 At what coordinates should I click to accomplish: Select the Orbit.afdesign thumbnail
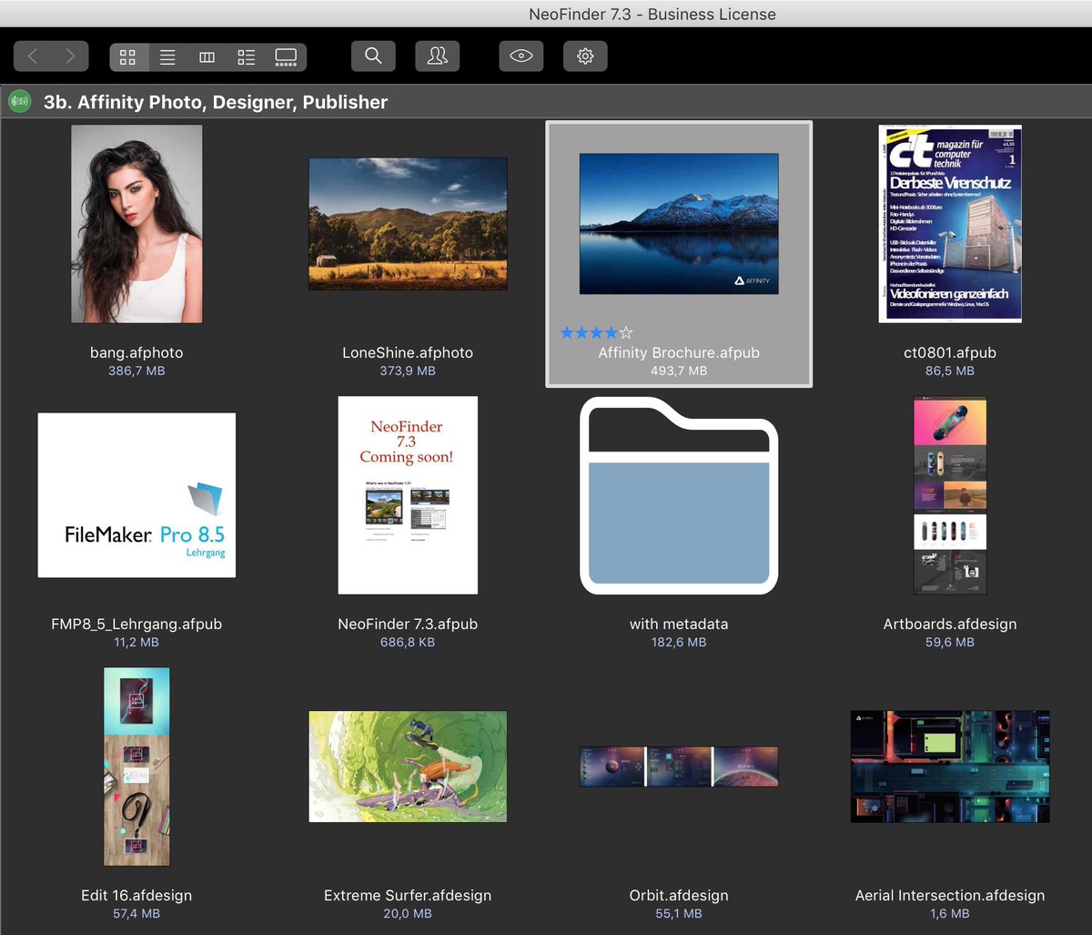[x=679, y=767]
